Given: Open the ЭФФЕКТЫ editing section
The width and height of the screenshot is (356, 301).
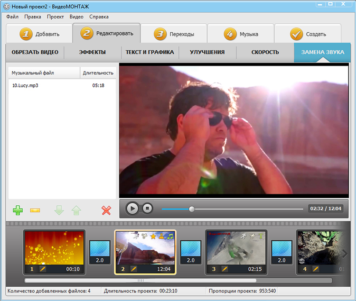Looking at the screenshot, I should pyautogui.click(x=93, y=52).
